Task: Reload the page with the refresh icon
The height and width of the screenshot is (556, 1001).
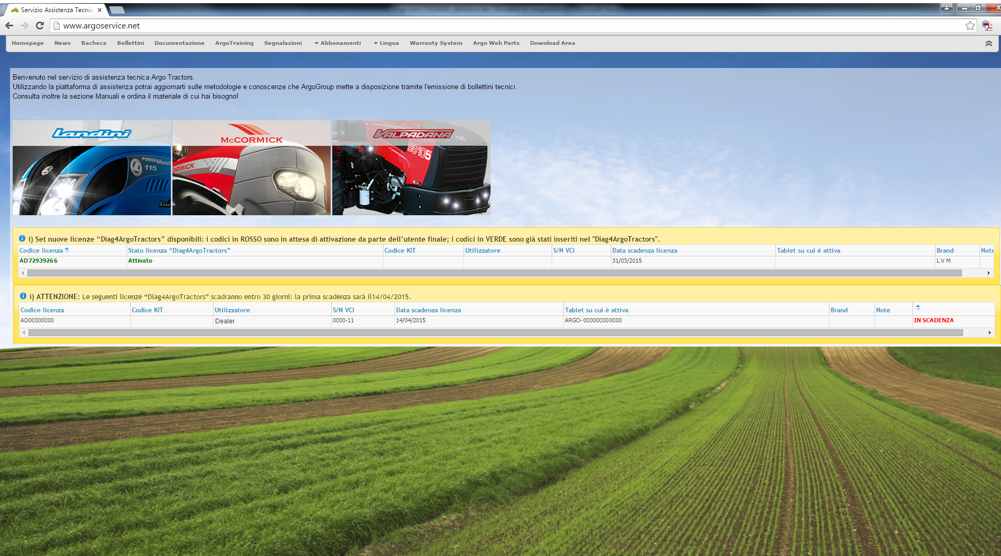Action: point(40,25)
